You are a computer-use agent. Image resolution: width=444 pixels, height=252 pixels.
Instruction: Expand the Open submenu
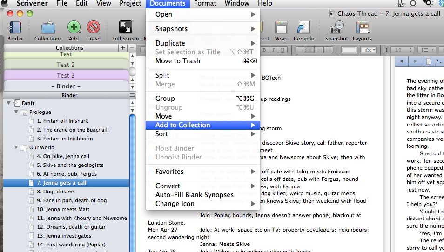click(203, 14)
